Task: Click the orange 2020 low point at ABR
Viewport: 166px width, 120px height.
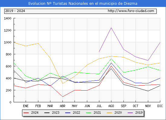Action: 62,83
